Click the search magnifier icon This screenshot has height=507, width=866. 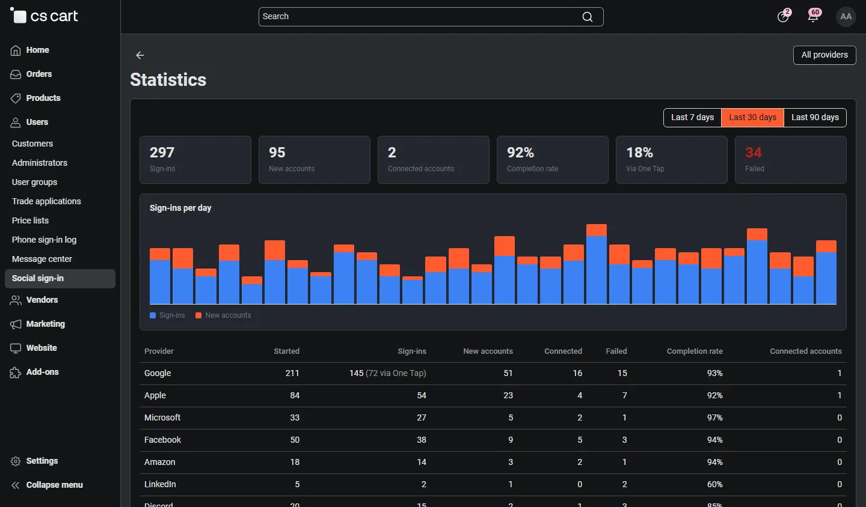(x=588, y=17)
